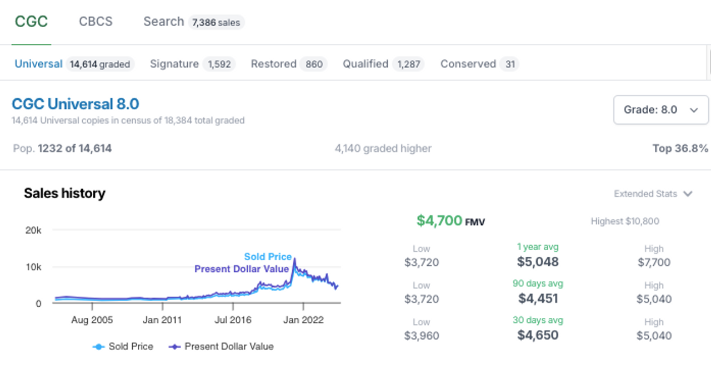Click the CGC Universal 8.0 heading link
Image resolution: width=711 pixels, height=370 pixels.
click(x=76, y=104)
